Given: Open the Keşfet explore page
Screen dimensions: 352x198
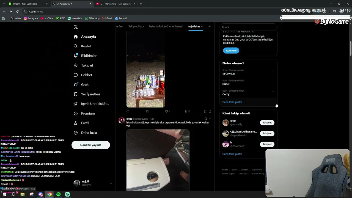Looking at the screenshot, I should pyautogui.click(x=82, y=46).
